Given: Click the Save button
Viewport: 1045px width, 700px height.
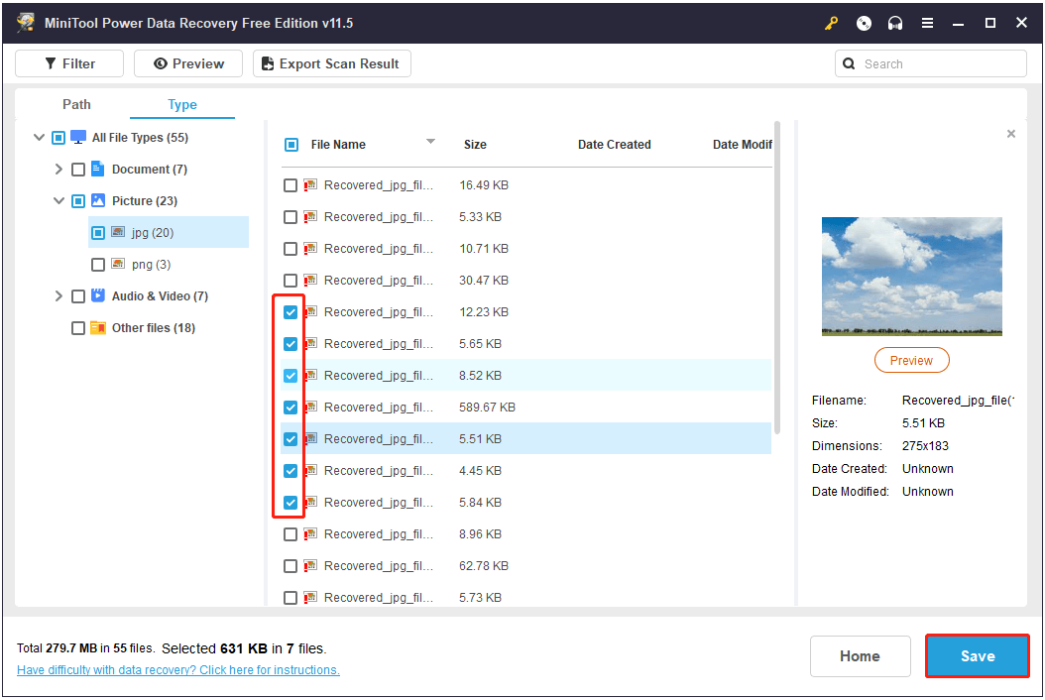Looking at the screenshot, I should pos(977,656).
